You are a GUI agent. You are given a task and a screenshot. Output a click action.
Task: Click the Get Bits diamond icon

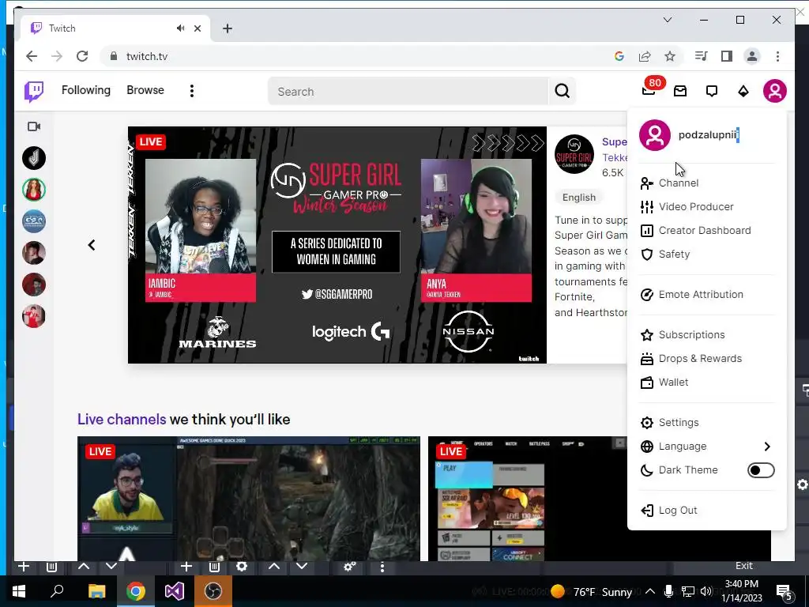[743, 92]
